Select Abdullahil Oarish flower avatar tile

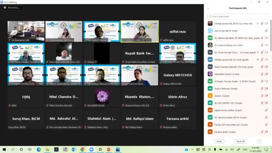click(102, 97)
